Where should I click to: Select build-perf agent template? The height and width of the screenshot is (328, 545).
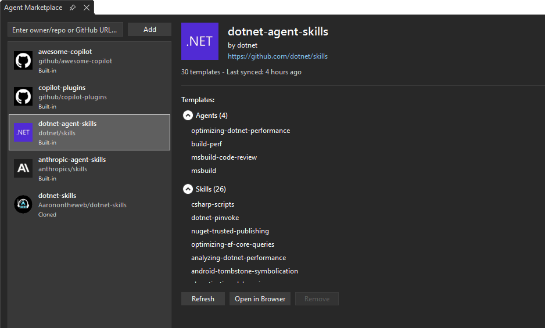206,144
